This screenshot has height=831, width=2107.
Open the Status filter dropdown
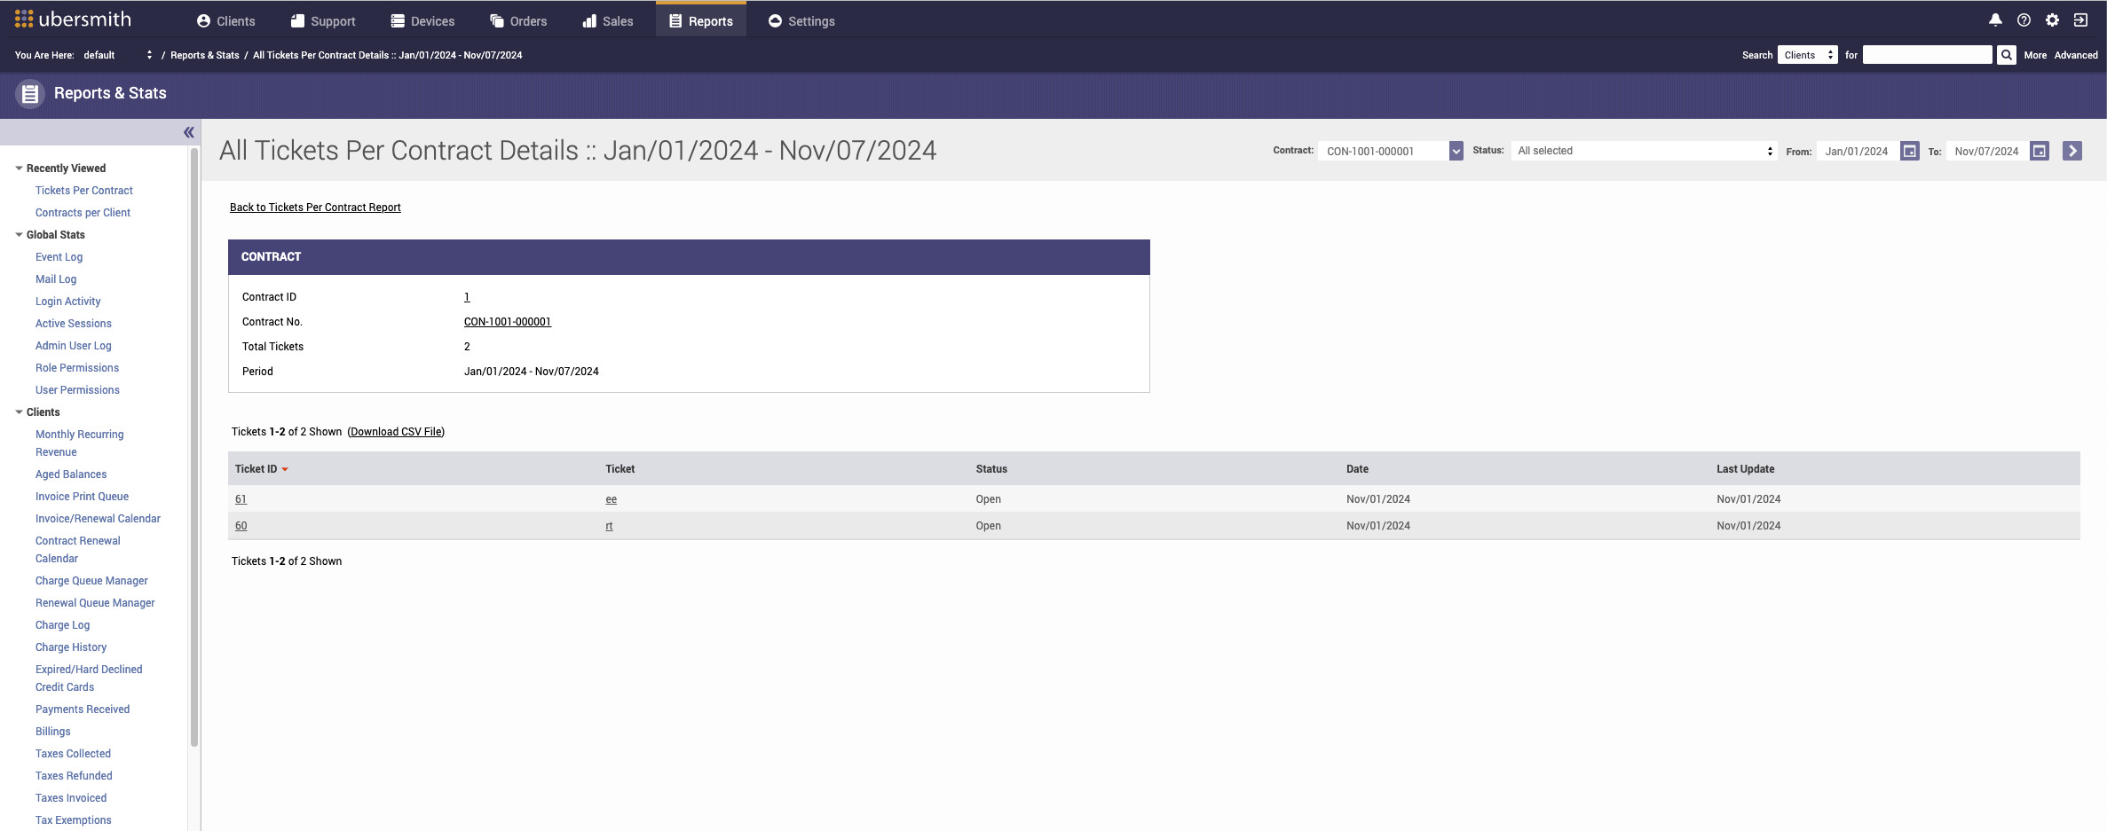click(1644, 151)
